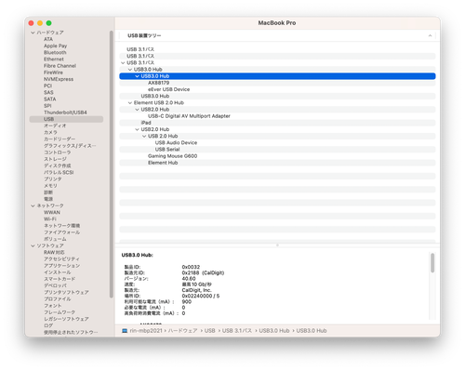Select ATA in the hardware list
The height and width of the screenshot is (370, 465).
(x=48, y=39)
